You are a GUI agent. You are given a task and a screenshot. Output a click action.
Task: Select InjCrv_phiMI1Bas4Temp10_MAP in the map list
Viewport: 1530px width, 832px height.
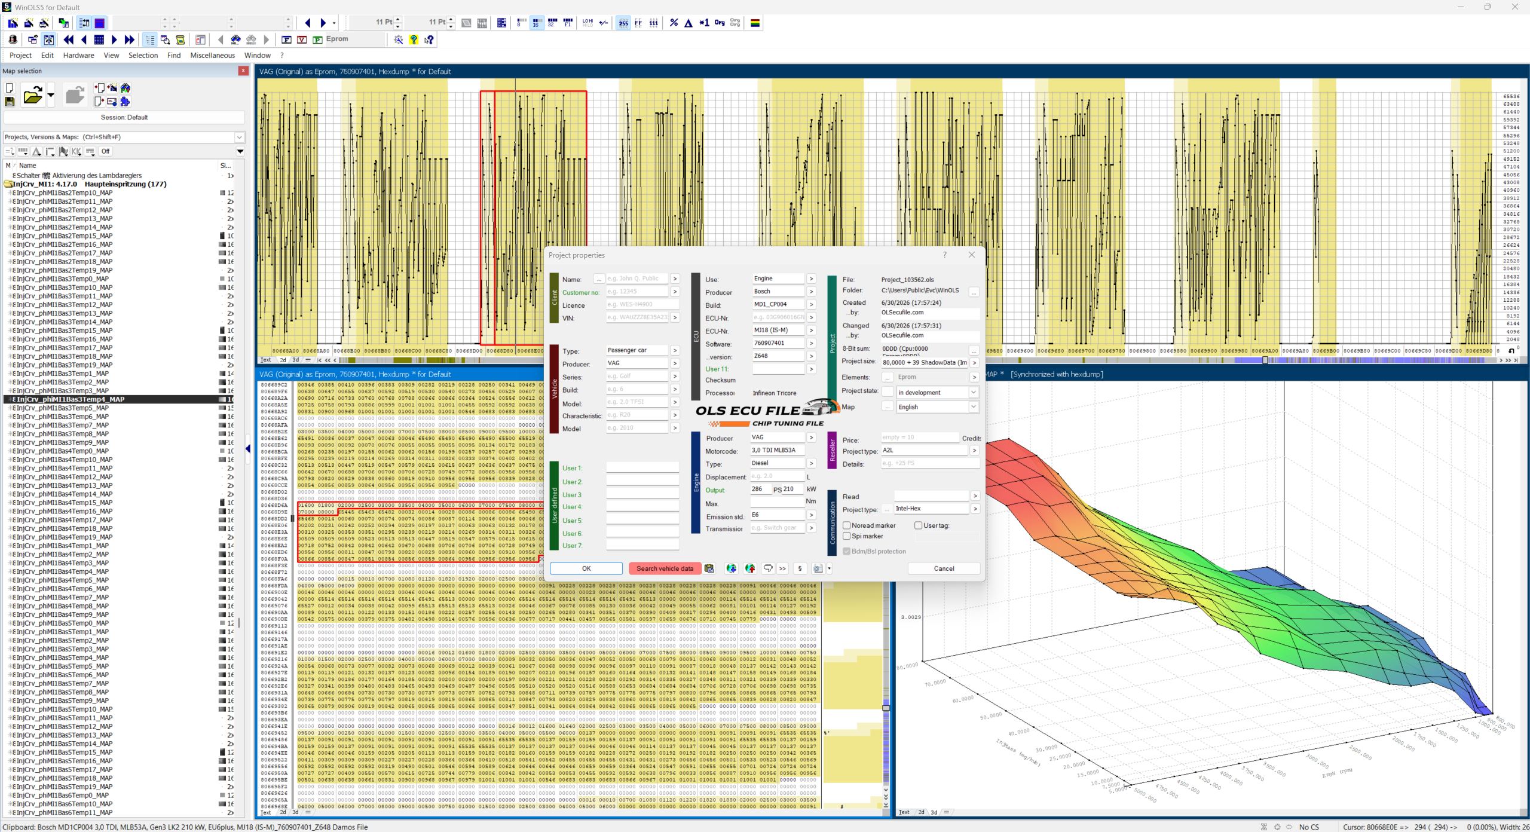tap(64, 460)
